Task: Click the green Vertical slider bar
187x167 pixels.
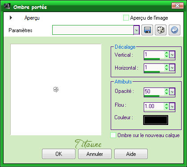Action: pos(152,59)
